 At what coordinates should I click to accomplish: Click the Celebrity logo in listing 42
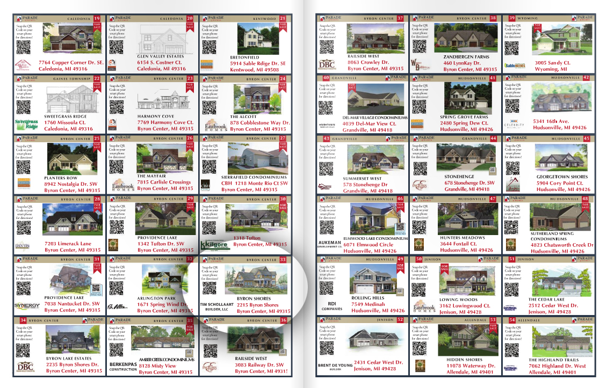tap(514, 124)
